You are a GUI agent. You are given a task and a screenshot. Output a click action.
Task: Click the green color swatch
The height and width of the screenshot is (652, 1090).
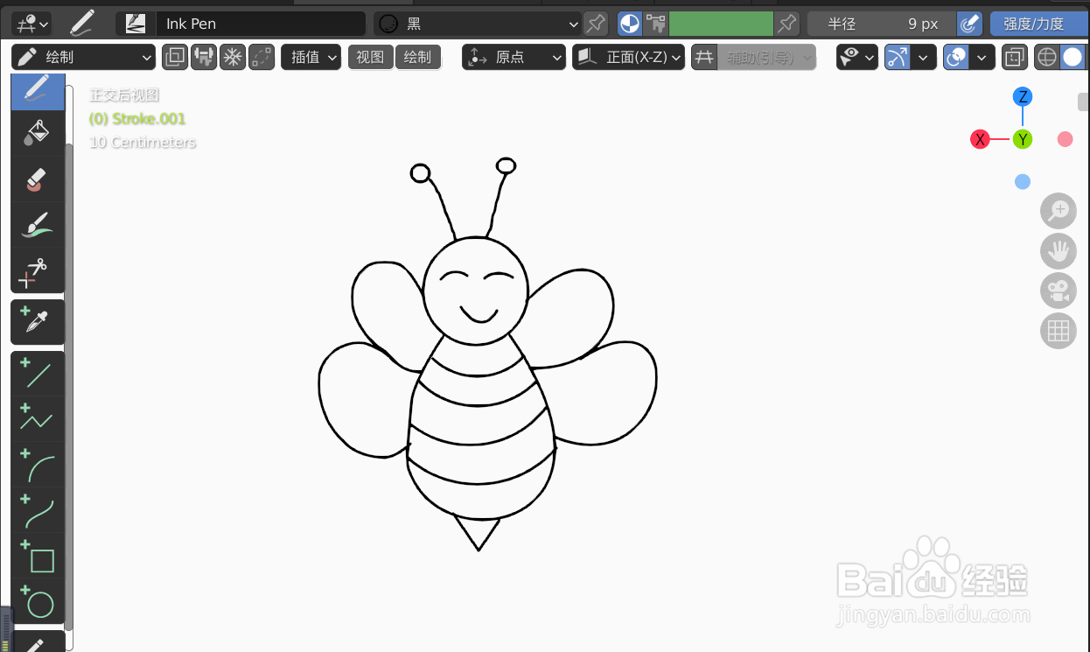722,24
